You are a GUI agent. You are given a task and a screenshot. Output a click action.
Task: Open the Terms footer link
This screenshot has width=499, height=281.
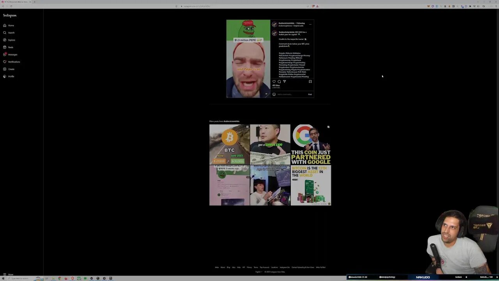pyautogui.click(x=256, y=267)
